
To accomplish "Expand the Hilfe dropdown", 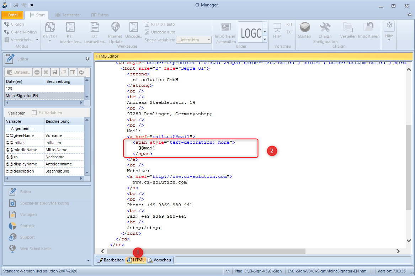I will [389, 40].
